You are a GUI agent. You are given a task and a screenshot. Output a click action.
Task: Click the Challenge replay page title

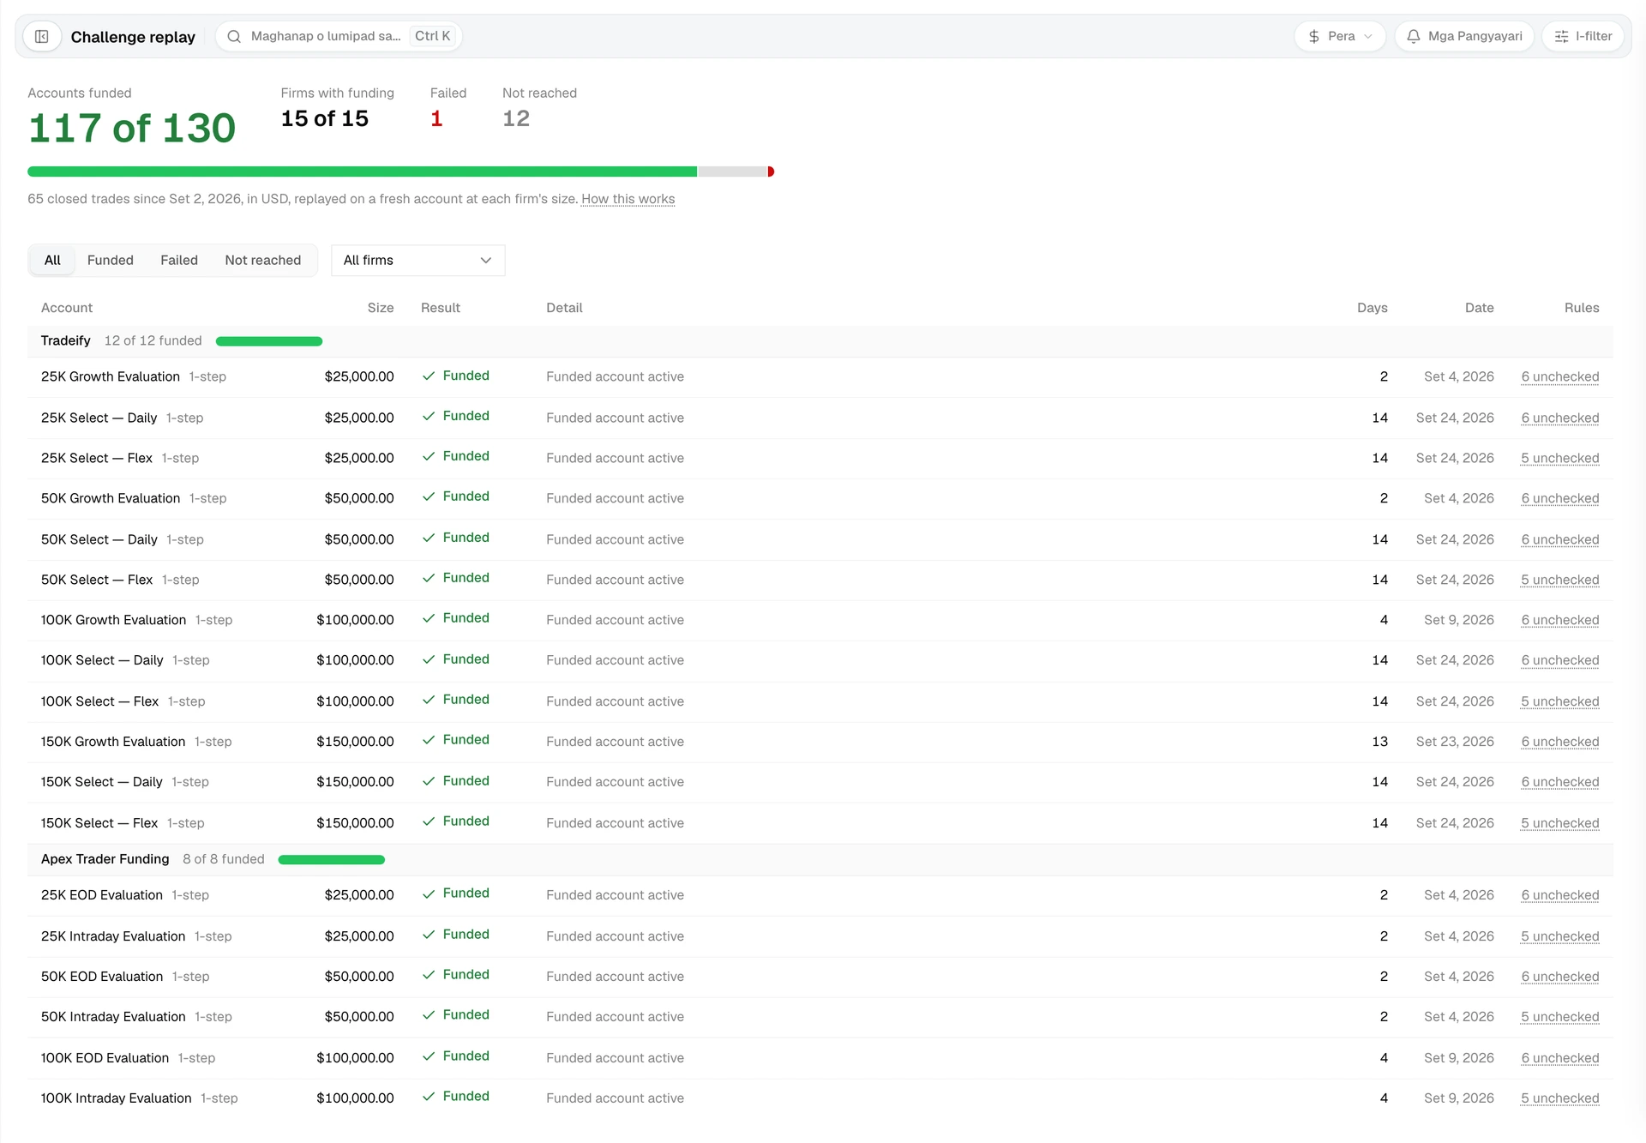point(133,37)
